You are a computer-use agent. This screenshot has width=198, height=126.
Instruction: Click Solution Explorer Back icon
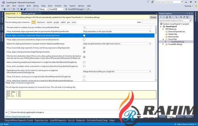coord(161,17)
